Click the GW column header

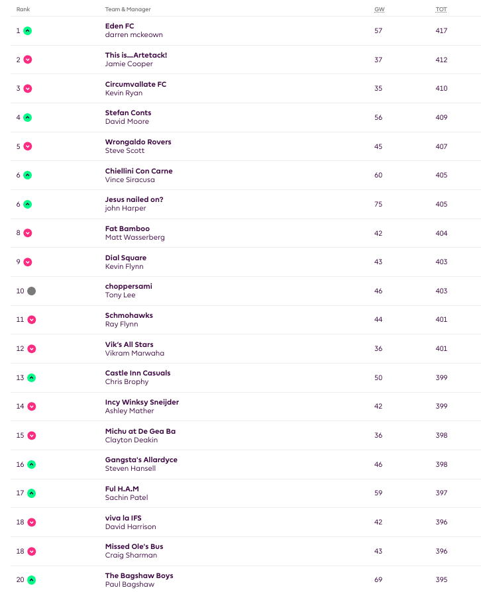coord(378,9)
